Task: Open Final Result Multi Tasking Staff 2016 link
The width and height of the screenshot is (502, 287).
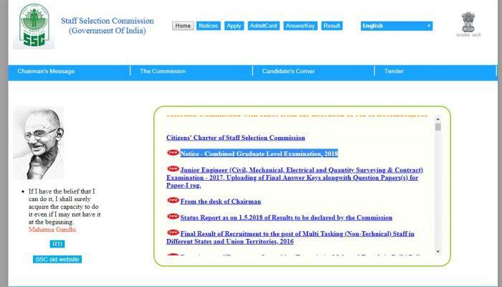Action: point(290,237)
